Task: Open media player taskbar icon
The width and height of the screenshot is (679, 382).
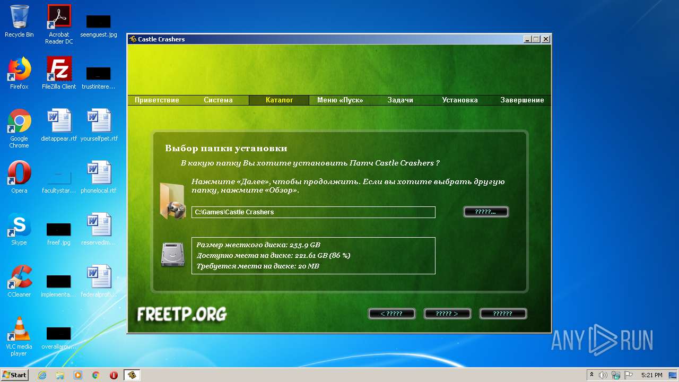Action: (78, 375)
